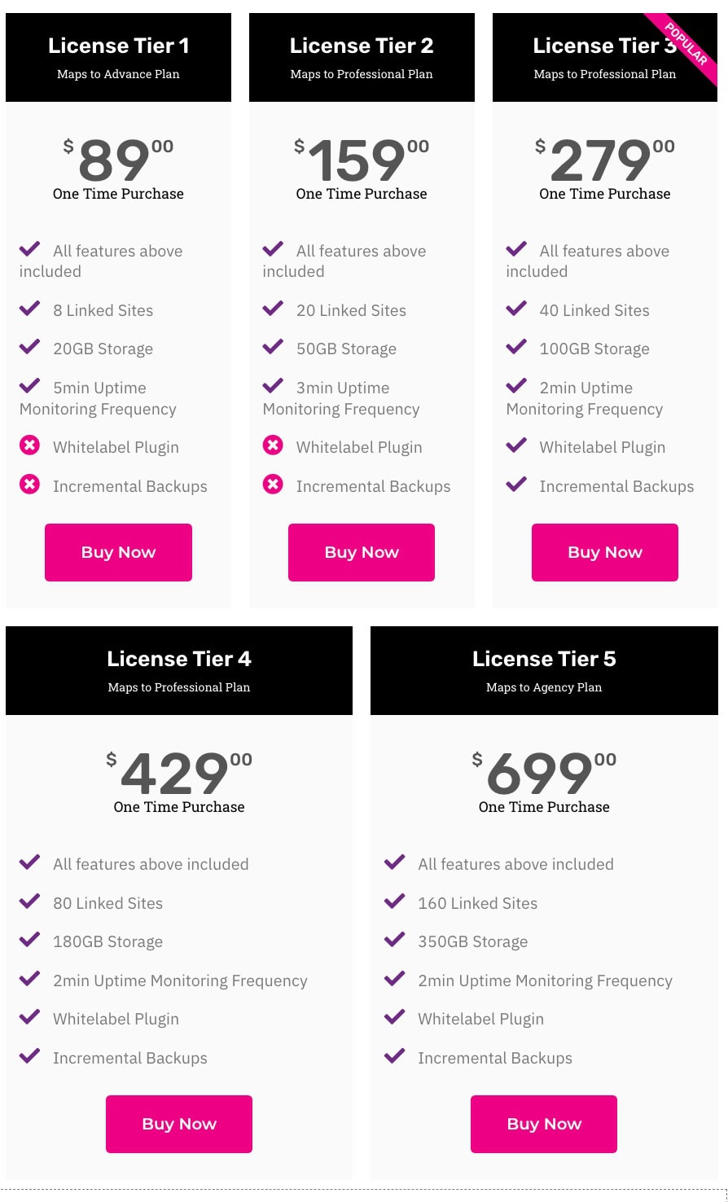Click red X beside Tier 2 Whitelabel Plugin
The width and height of the screenshot is (728, 1202).
[273, 445]
